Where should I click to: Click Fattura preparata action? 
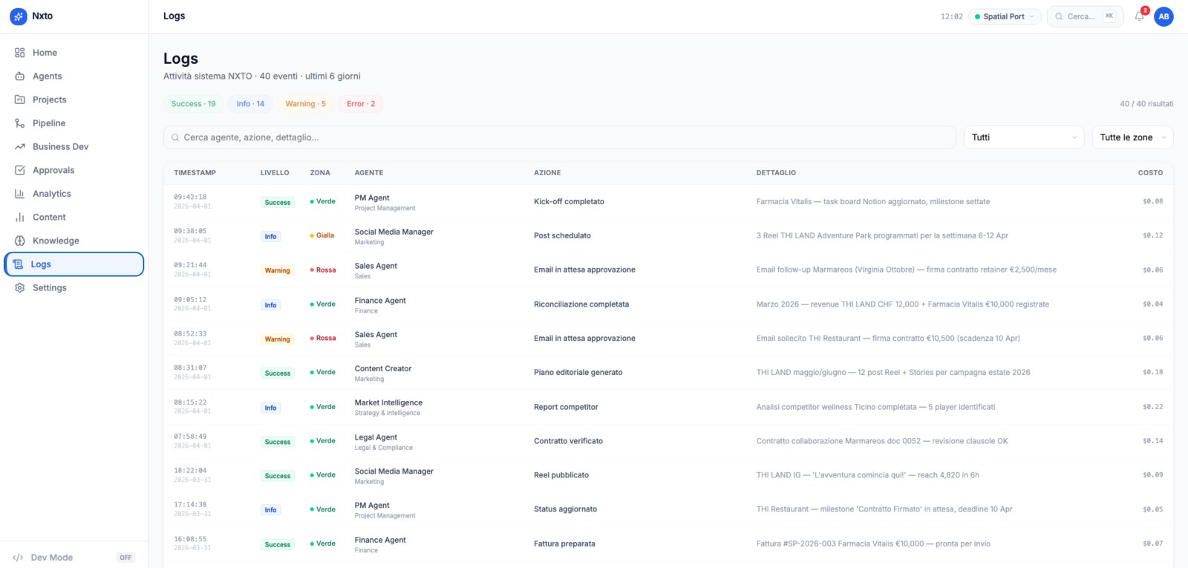click(564, 544)
